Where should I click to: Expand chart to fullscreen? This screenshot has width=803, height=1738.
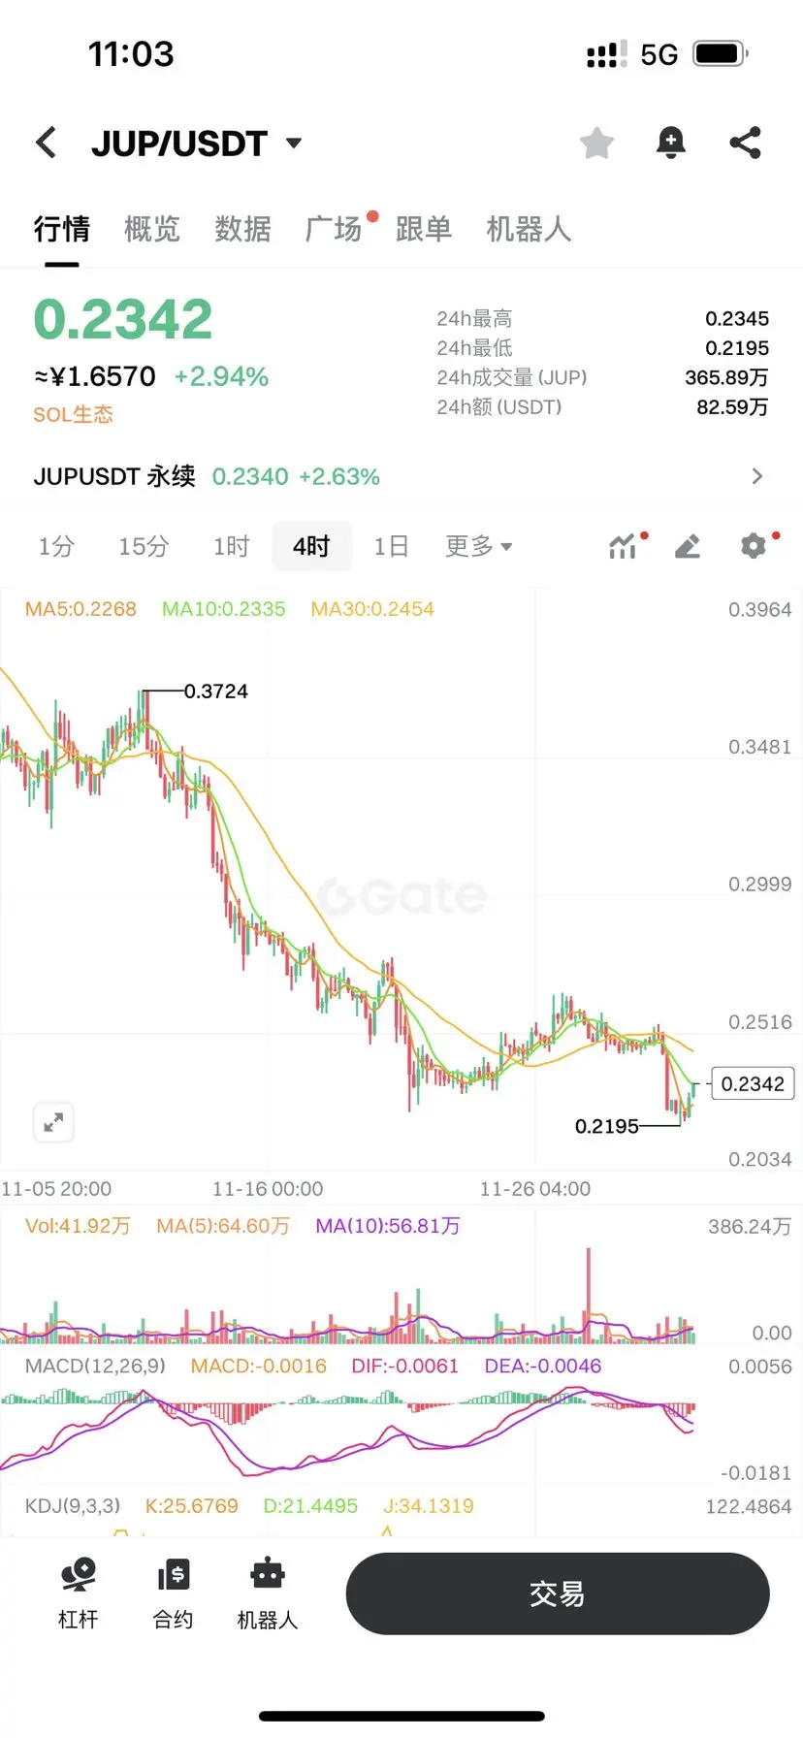click(x=53, y=1122)
